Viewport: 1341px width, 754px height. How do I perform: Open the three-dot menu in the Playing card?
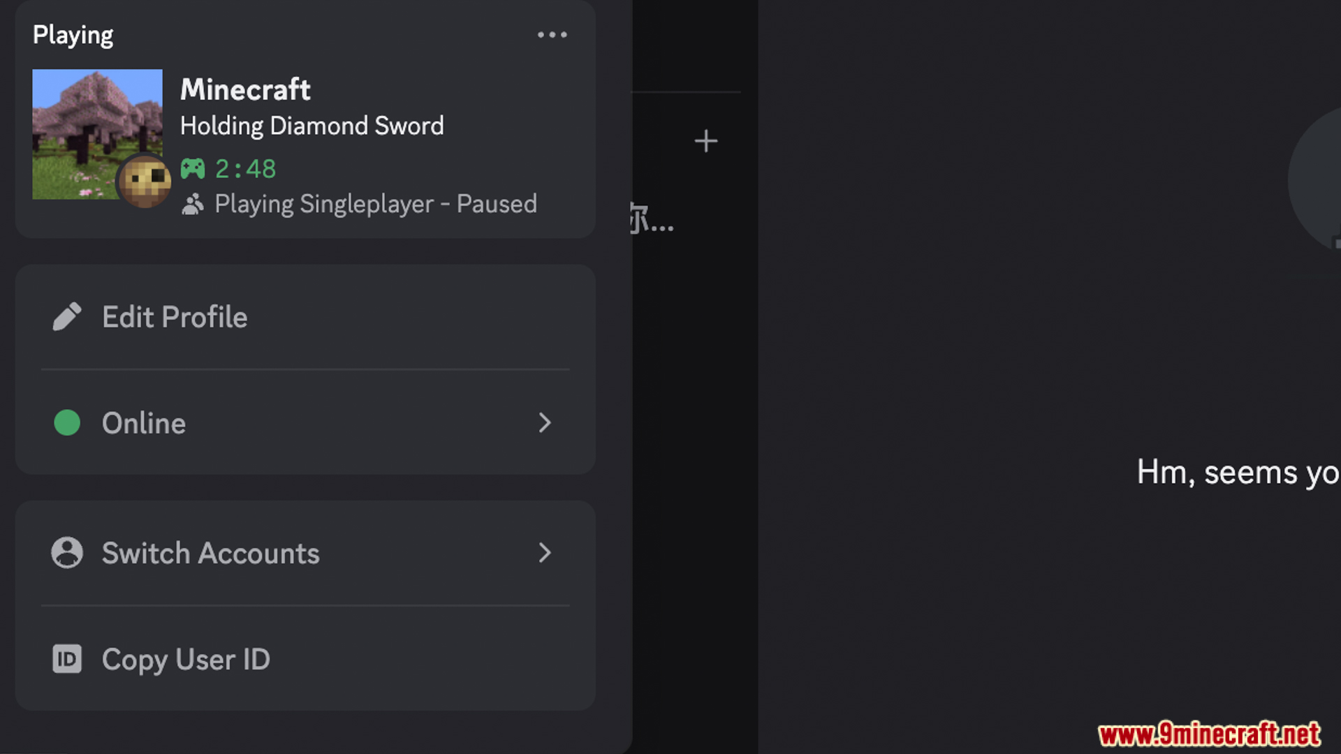(552, 35)
